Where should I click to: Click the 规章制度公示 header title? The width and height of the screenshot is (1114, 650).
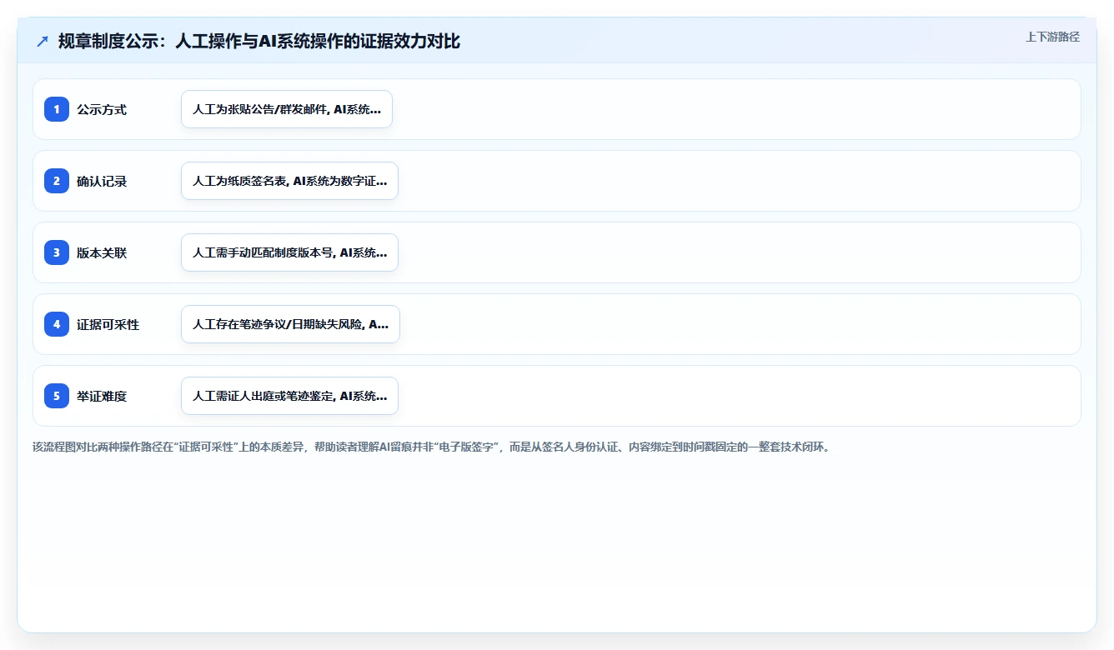pyautogui.click(x=259, y=41)
